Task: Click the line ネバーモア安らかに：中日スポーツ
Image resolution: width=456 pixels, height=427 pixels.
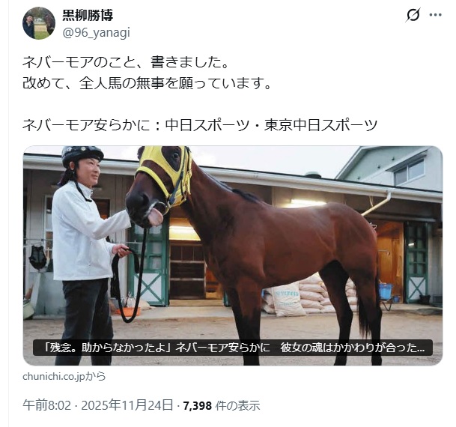Action: point(200,125)
